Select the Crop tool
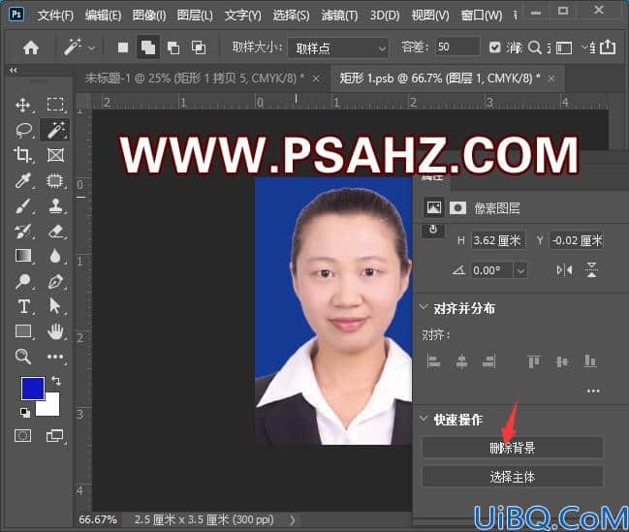 [x=23, y=155]
